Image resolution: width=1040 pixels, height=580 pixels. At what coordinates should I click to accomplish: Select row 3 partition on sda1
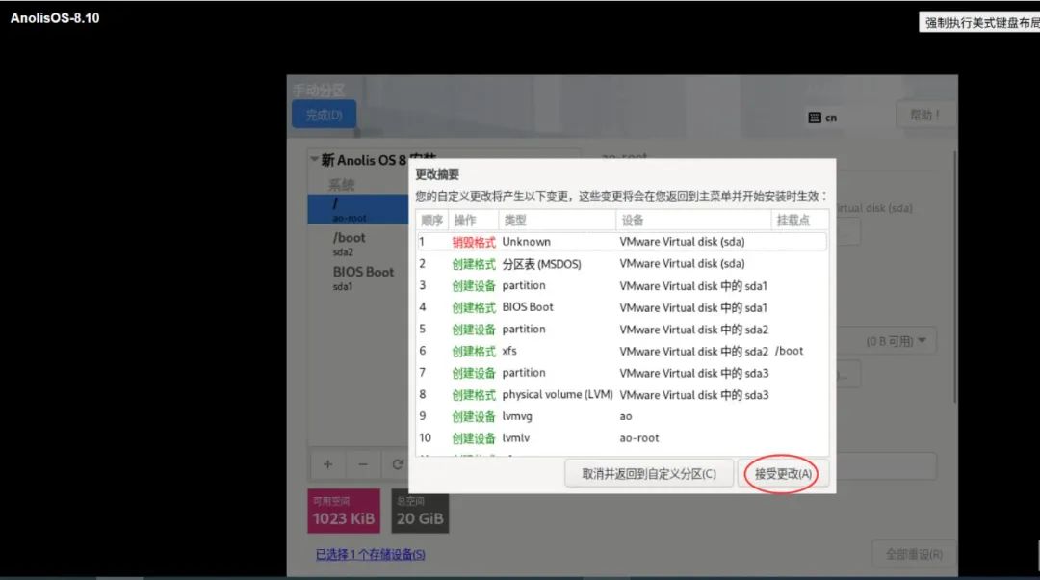(x=622, y=285)
